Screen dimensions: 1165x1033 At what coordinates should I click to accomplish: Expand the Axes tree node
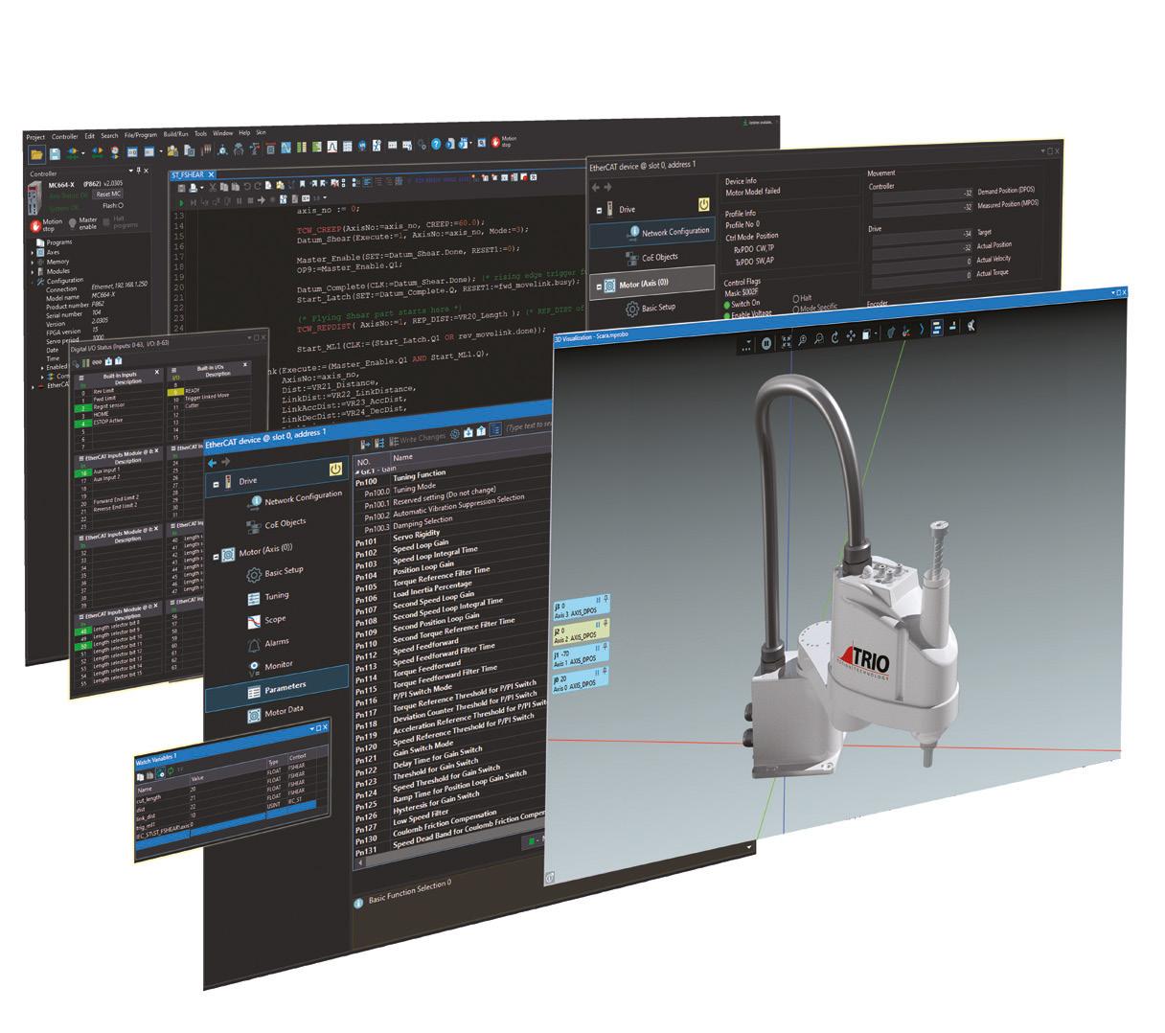click(x=32, y=253)
